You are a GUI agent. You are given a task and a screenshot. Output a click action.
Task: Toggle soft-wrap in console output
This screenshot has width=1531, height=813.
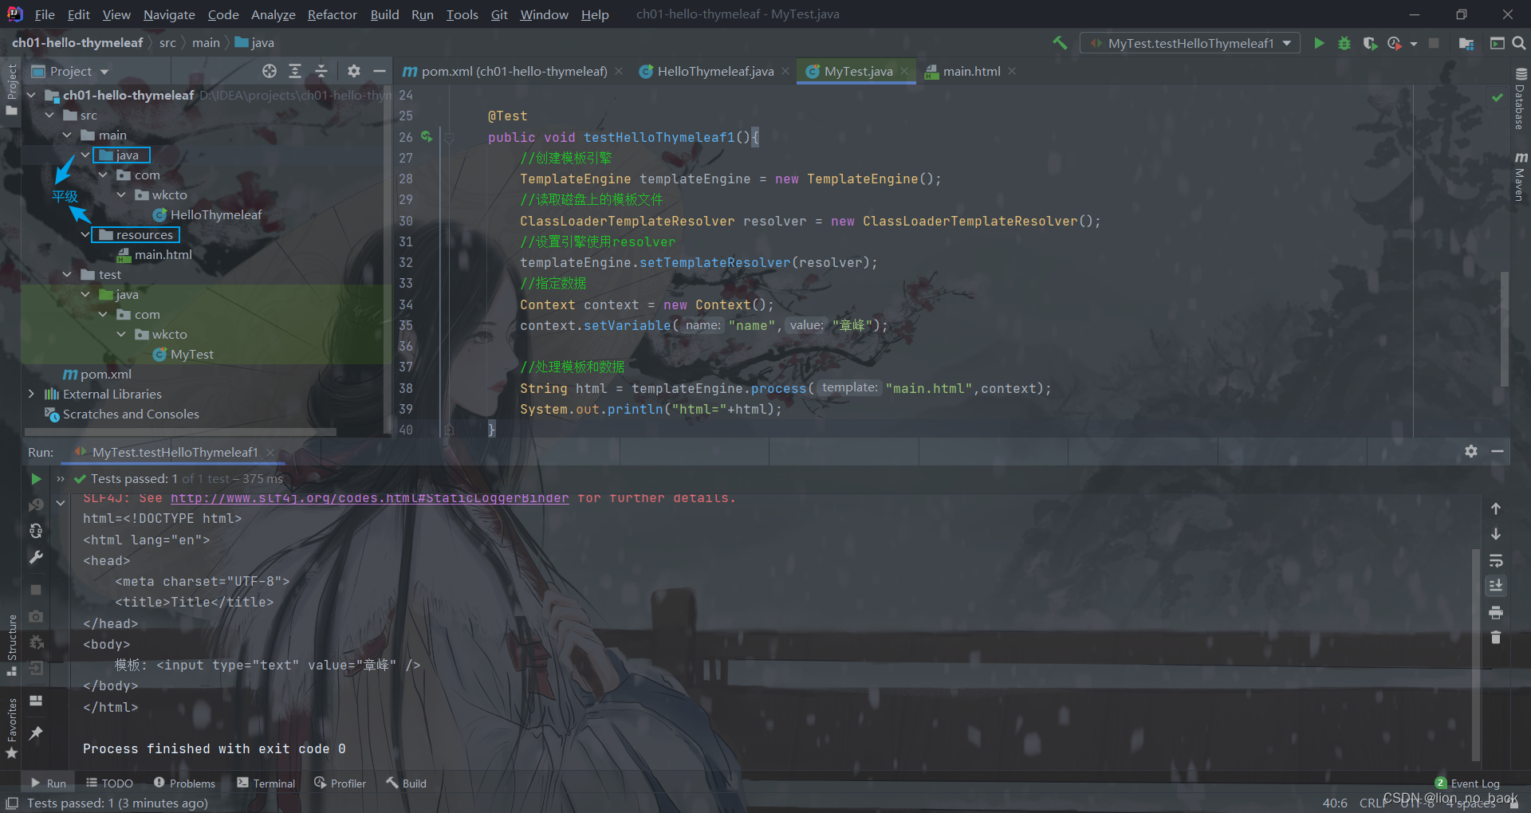(x=1496, y=560)
